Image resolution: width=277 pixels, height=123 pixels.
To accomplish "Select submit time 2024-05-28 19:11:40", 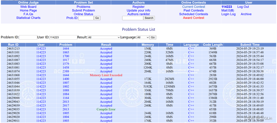I will (250, 98).
